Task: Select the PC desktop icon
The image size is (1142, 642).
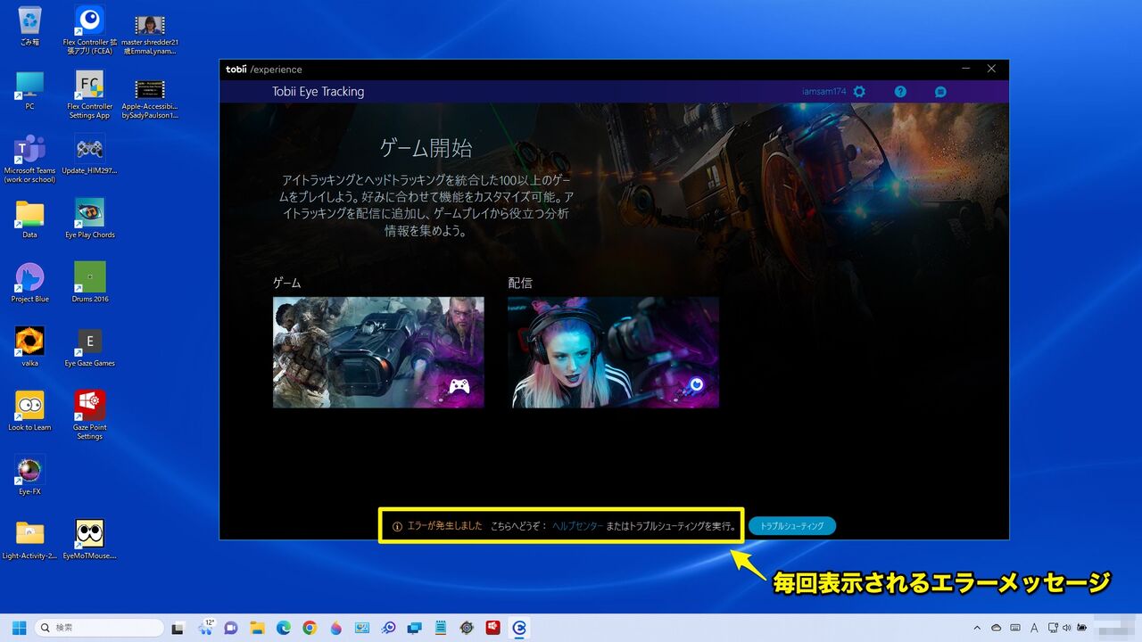Action: coord(29,91)
